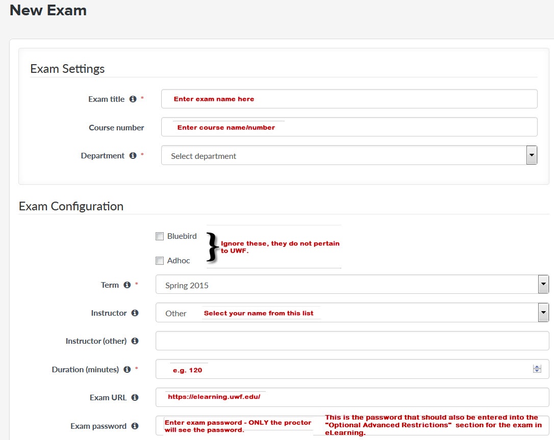Expand the Term dropdown showing Spring 2015
Screen dimensions: 554x440
point(352,285)
